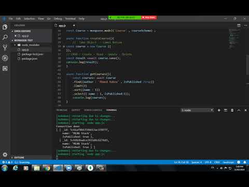Click into the terminal input cursor line
Viewport: 249px width, 187px height.
point(57,157)
